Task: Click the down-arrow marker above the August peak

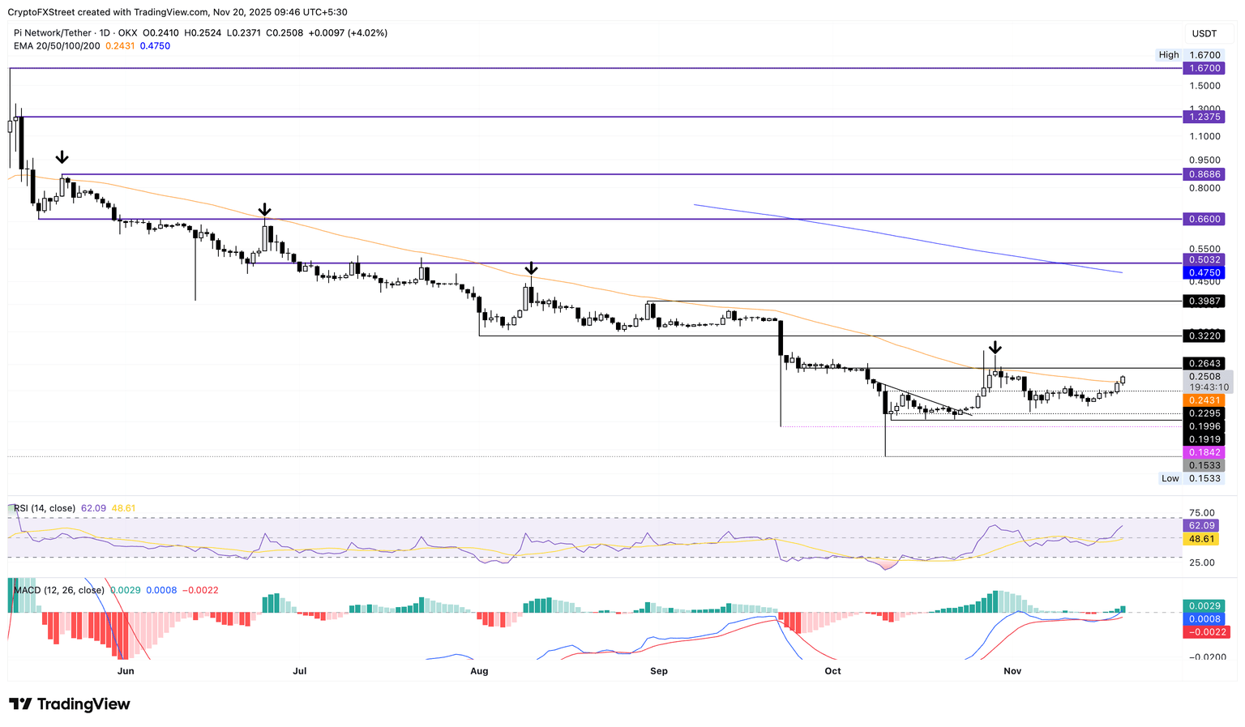Action: (531, 267)
